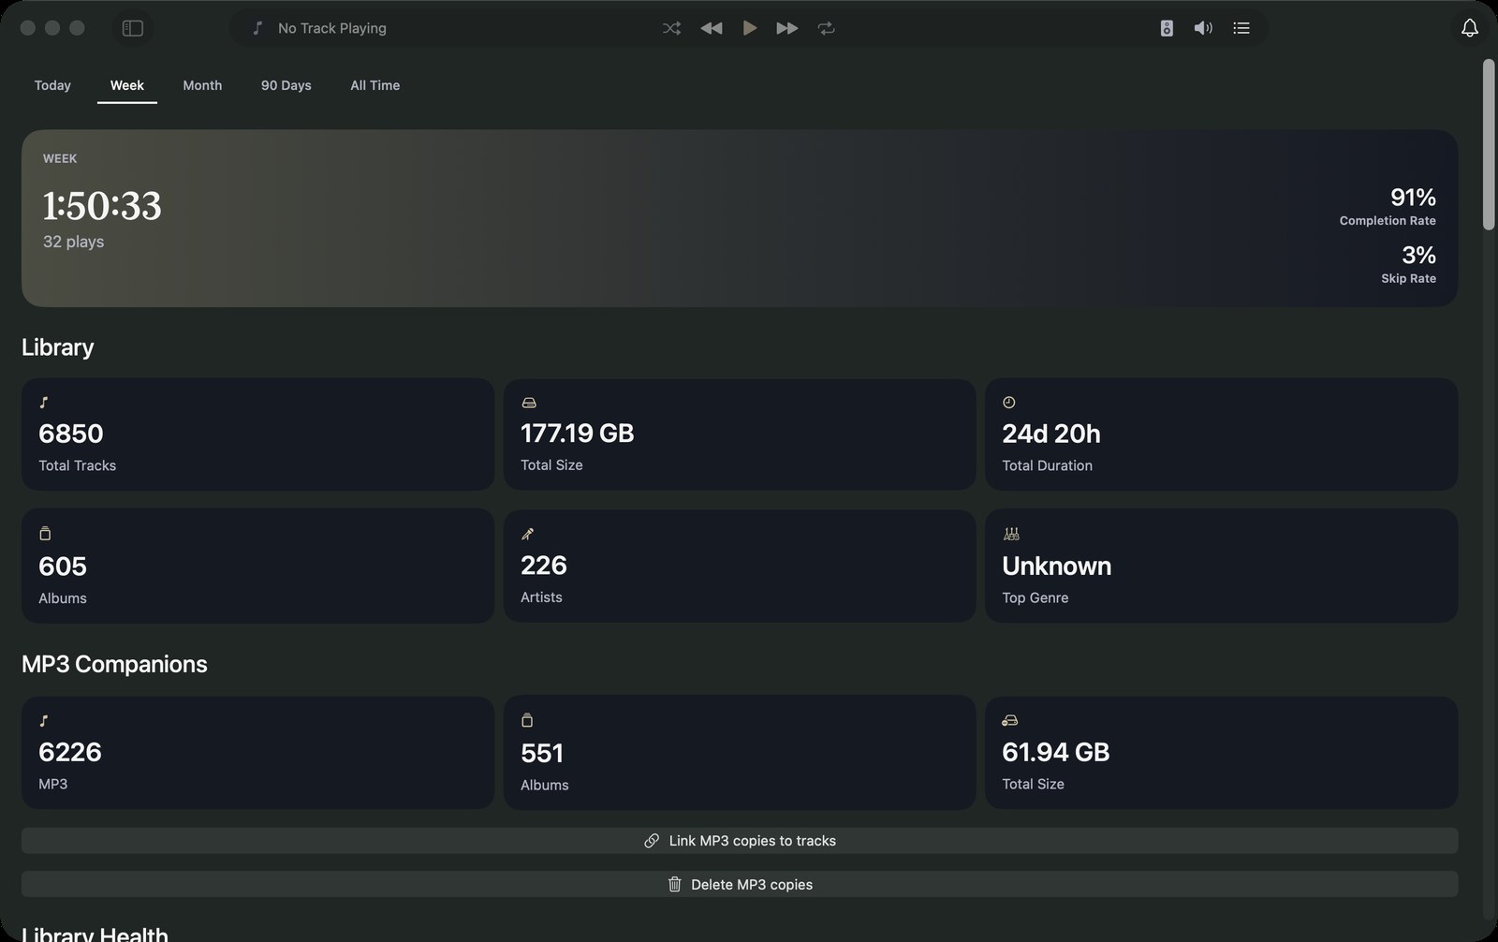This screenshot has height=942, width=1498.
Task: Show All Time statistics
Action: pyautogui.click(x=375, y=85)
